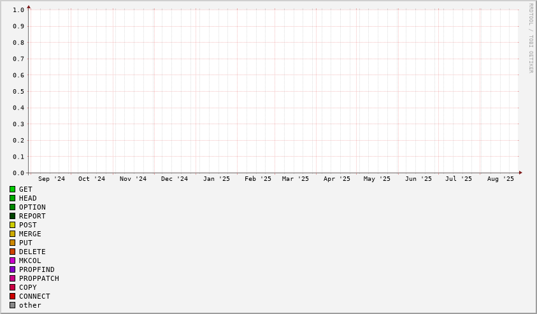Click the 0.9 y-axis value

coord(18,26)
